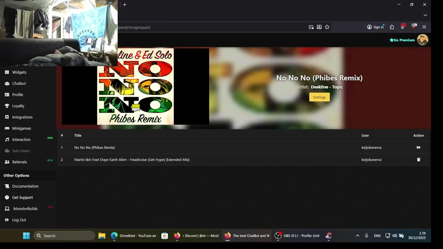Viewport: 443px width, 249px height.
Task: Open taskbar clock and date
Action: pyautogui.click(x=417, y=236)
